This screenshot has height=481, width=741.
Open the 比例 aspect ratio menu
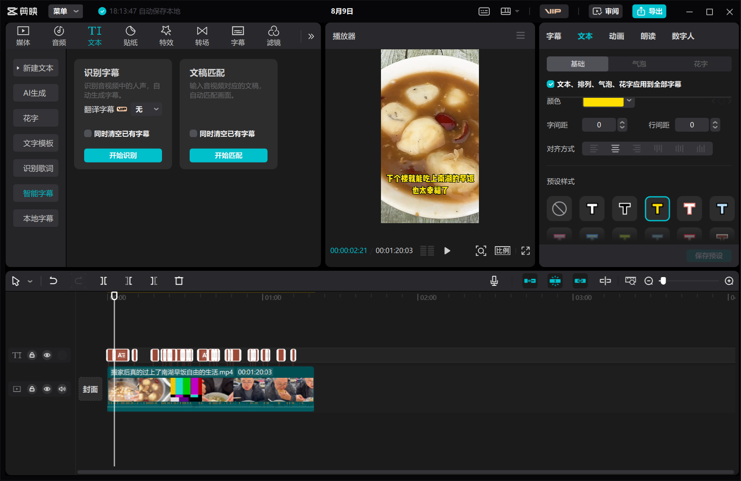coord(502,251)
